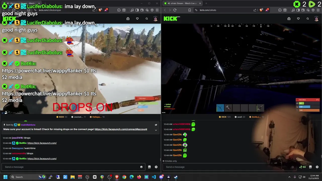
Task: Open emote picker in Lifestomper chat
Action: point(141,167)
